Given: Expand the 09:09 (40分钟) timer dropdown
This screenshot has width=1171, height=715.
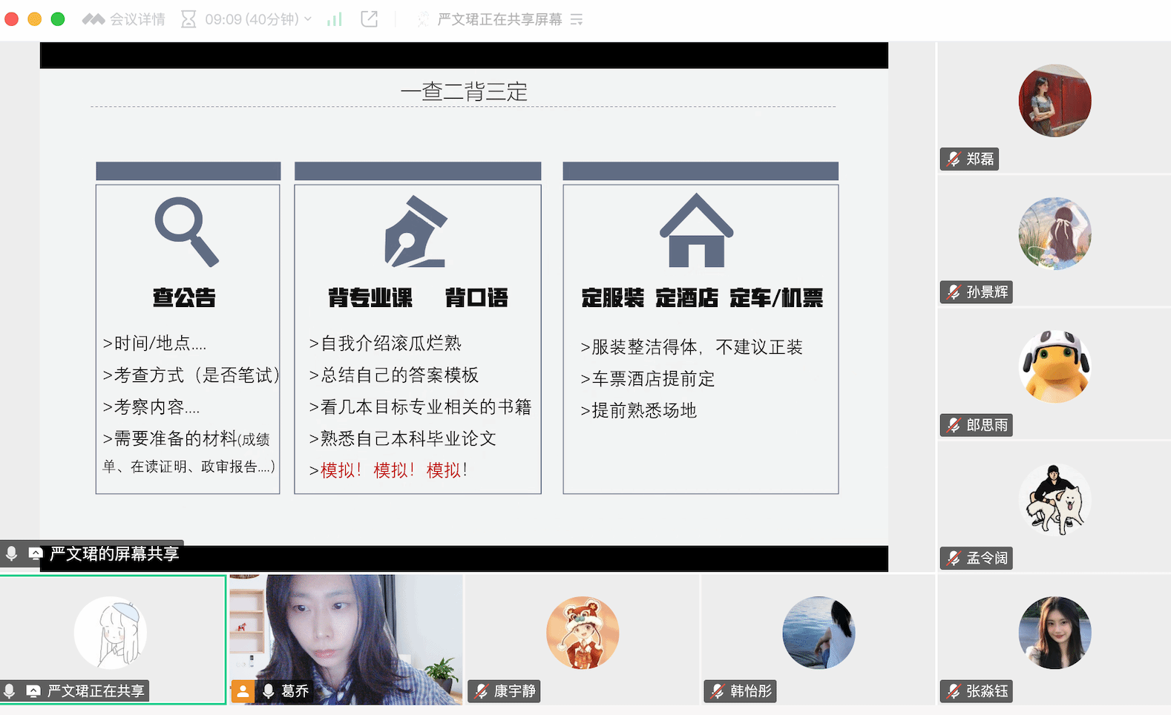Looking at the screenshot, I should click(308, 19).
